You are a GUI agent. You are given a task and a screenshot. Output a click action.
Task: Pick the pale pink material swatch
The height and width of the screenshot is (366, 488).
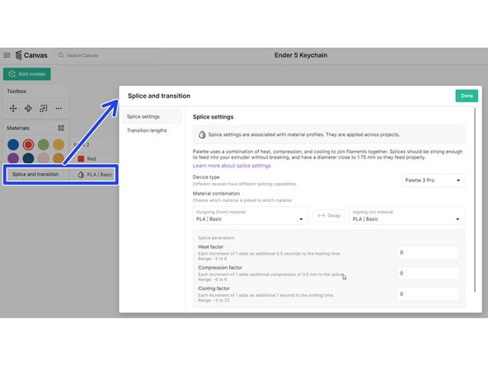tap(43, 158)
